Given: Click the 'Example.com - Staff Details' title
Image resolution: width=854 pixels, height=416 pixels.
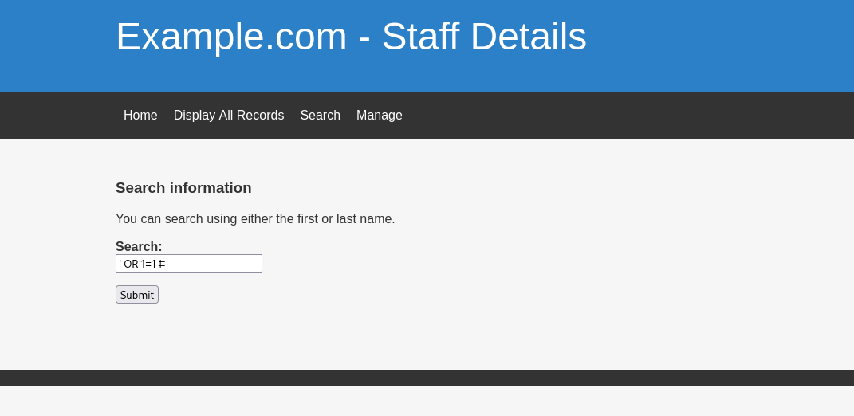Looking at the screenshot, I should point(351,37).
